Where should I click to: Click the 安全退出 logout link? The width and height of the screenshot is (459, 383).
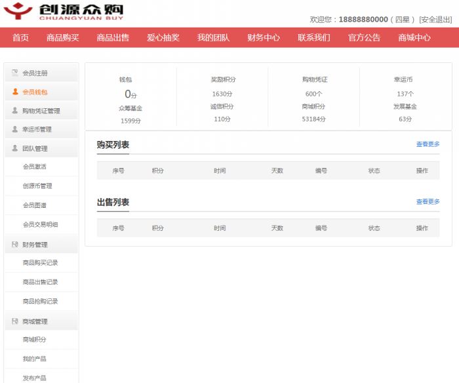pyautogui.click(x=435, y=20)
